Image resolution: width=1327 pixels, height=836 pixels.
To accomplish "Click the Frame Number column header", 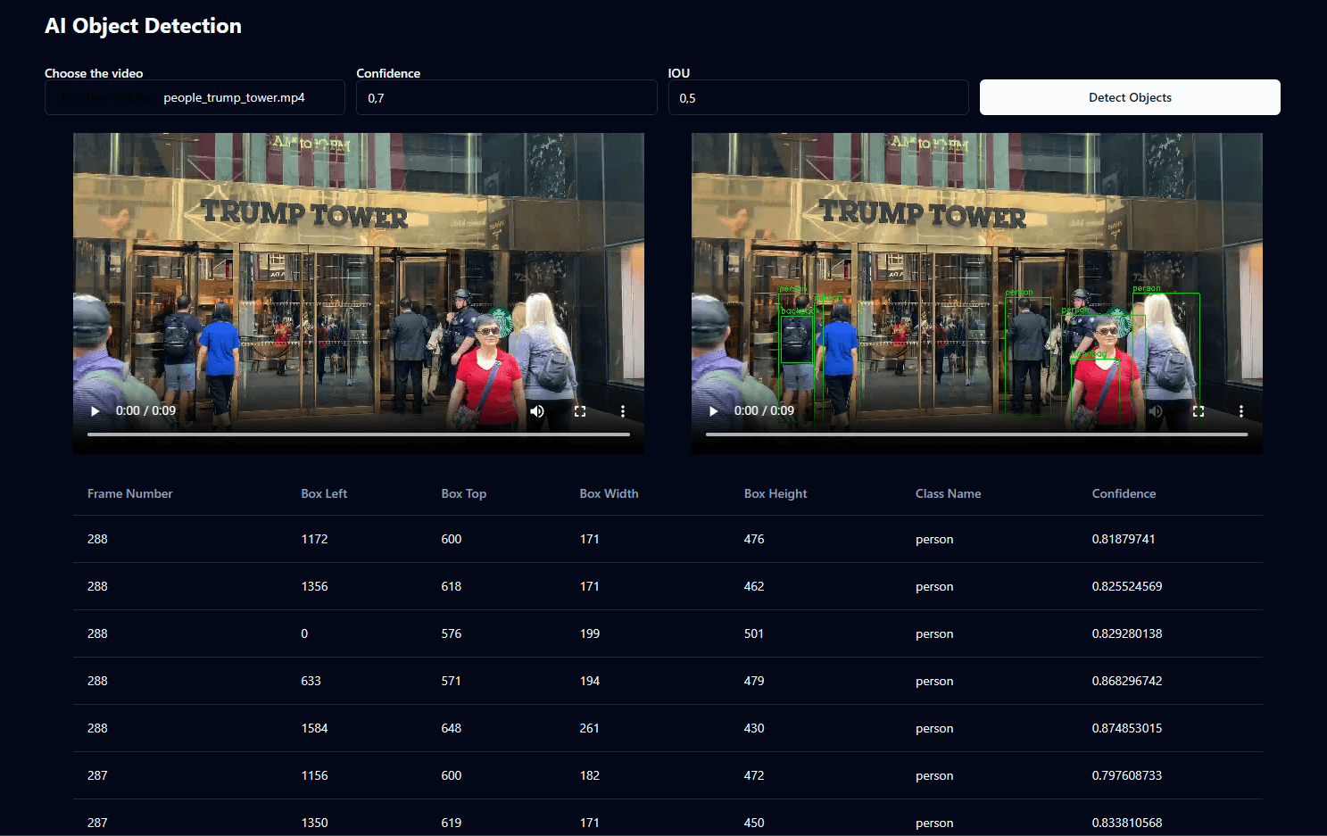I will tap(130, 493).
